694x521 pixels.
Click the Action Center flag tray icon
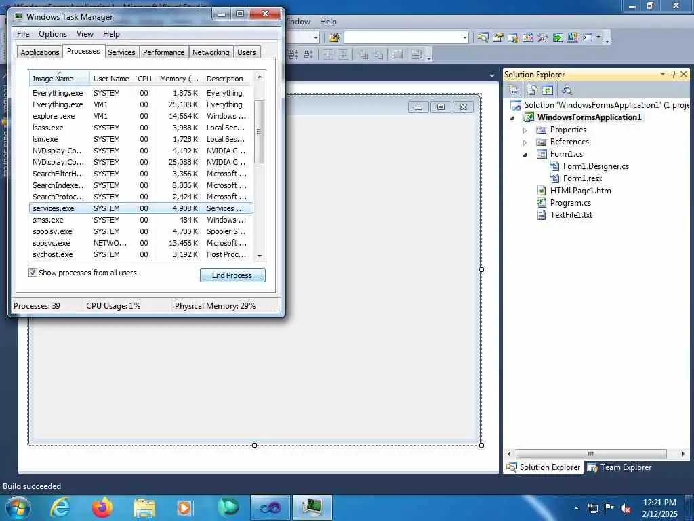coord(609,508)
